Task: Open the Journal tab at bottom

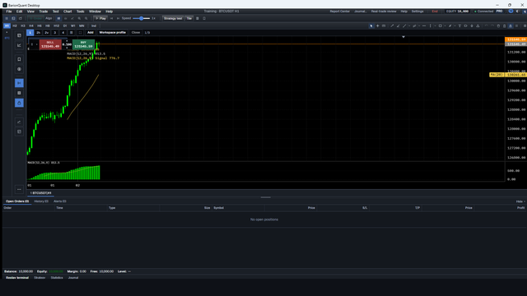Action: 73,278
